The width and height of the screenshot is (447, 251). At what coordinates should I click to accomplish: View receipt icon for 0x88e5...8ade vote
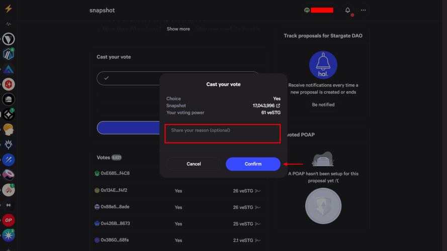(x=258, y=207)
